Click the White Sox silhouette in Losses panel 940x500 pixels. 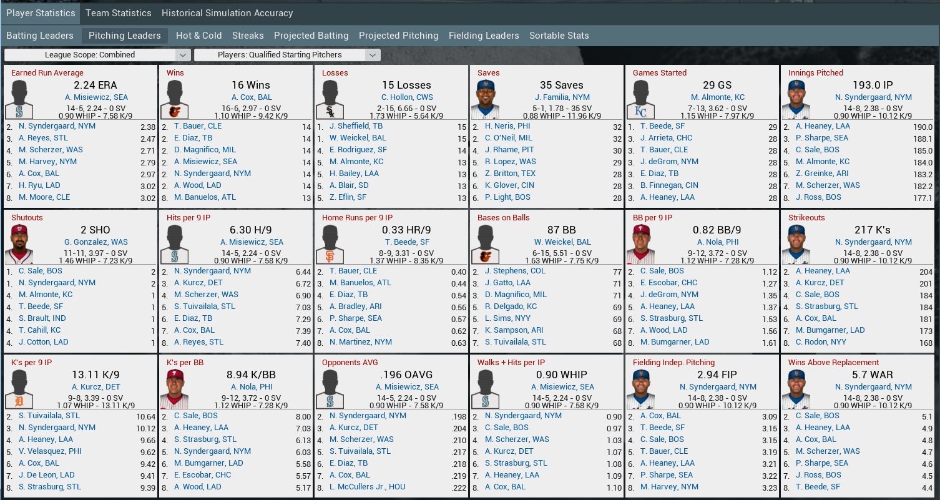331,100
